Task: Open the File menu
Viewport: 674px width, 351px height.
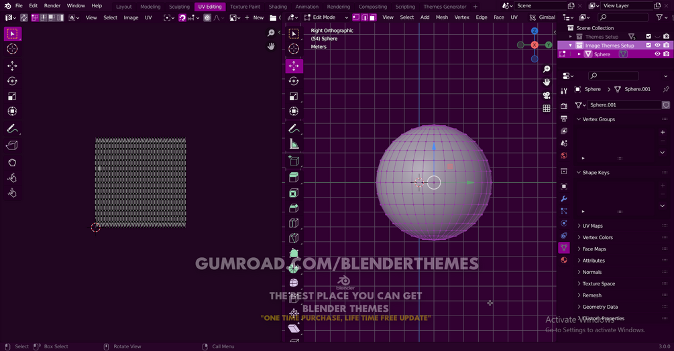Action: [19, 6]
